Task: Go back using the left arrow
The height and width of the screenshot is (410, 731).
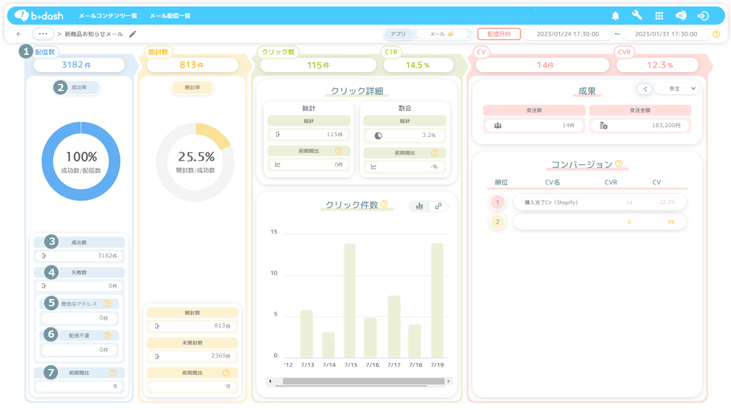Action: click(x=19, y=34)
